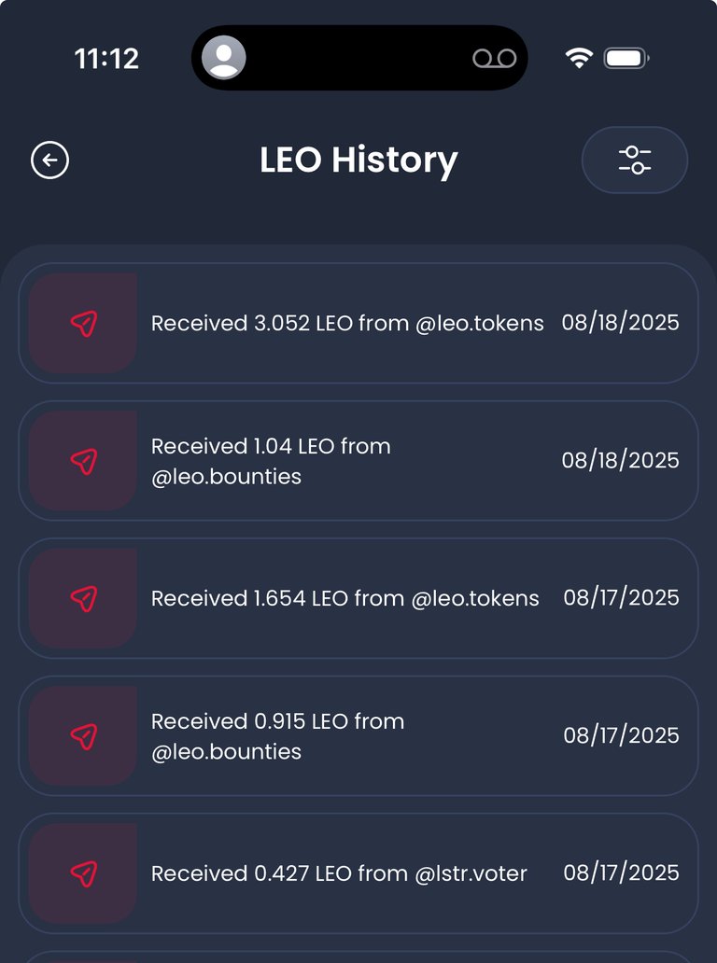The width and height of the screenshot is (717, 963).
Task: Tap send icon of 0.427 LEO transaction
Action: click(83, 873)
